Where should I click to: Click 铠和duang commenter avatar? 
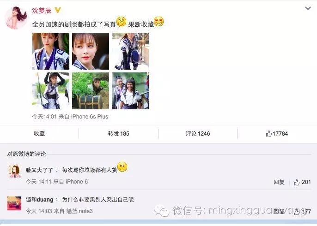pyautogui.click(x=14, y=203)
